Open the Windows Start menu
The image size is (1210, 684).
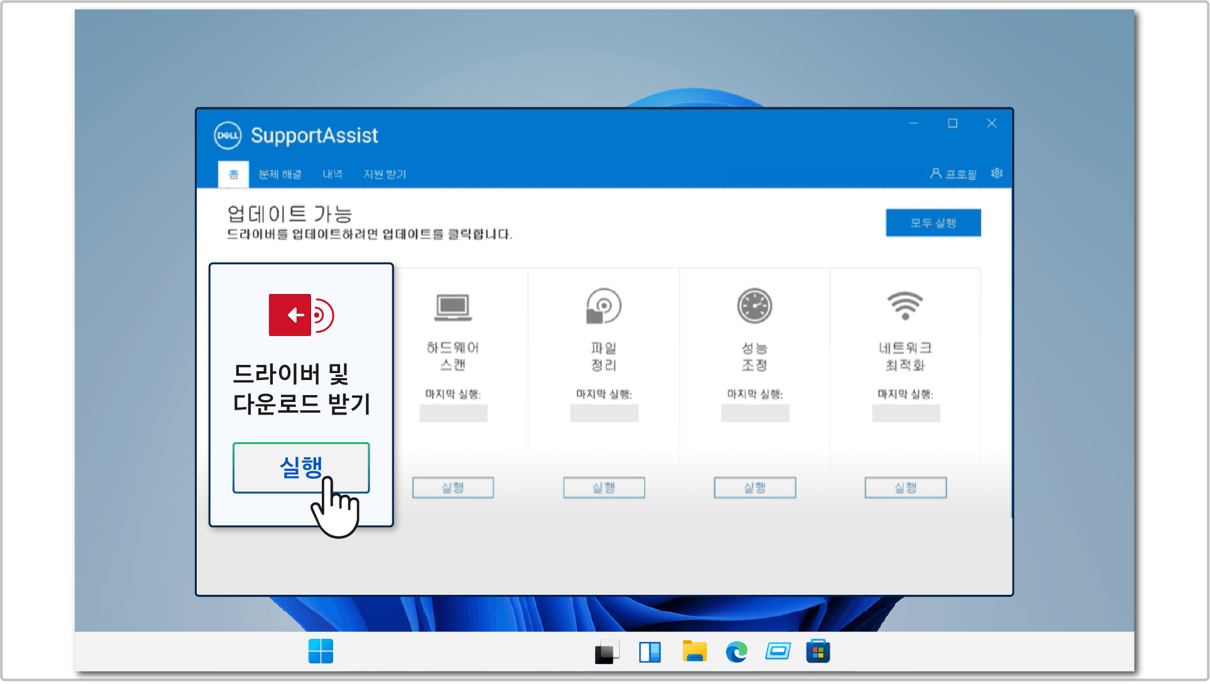click(321, 651)
